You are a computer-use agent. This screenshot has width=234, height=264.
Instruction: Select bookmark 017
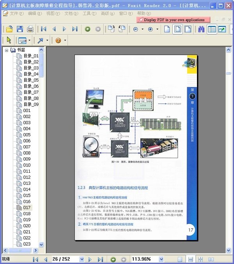pyautogui.click(x=27, y=207)
